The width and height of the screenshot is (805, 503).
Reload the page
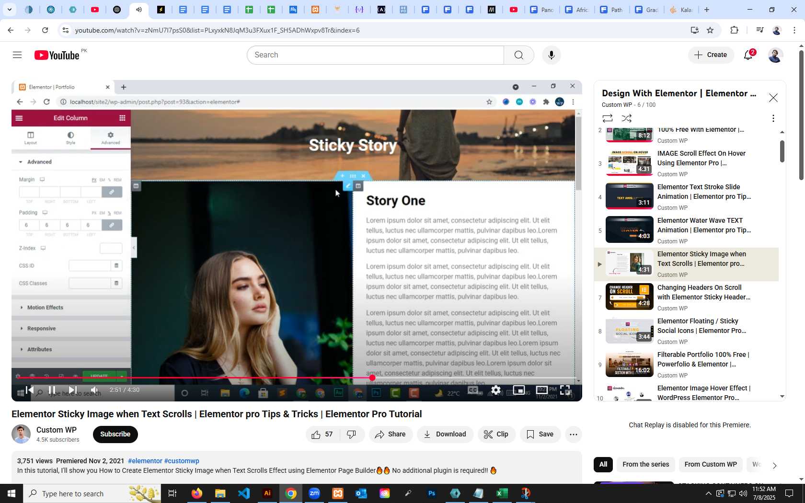click(45, 30)
